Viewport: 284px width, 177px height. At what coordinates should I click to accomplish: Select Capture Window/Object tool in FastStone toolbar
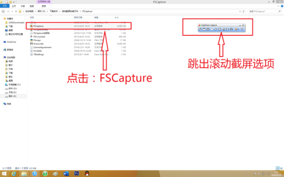[x=208, y=29]
